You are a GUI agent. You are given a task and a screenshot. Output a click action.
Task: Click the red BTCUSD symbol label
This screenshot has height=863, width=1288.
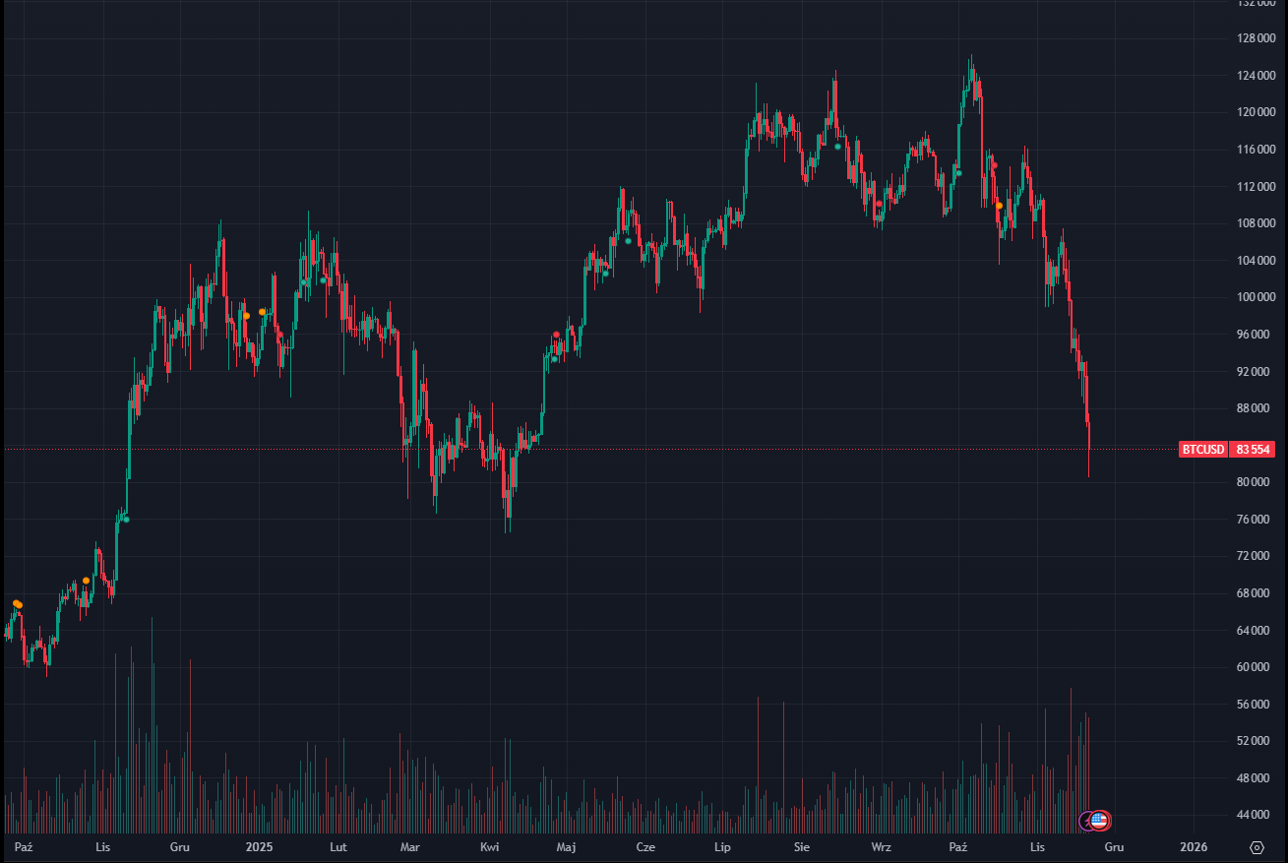pos(1203,450)
